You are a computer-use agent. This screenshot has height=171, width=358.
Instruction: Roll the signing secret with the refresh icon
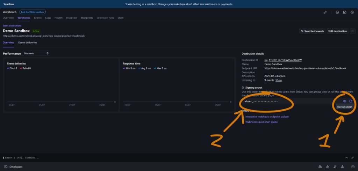[x=351, y=101]
